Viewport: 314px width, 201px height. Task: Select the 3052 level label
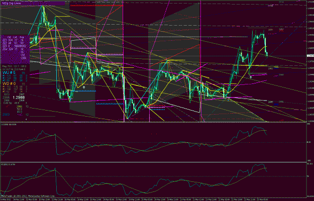coord(281,29)
